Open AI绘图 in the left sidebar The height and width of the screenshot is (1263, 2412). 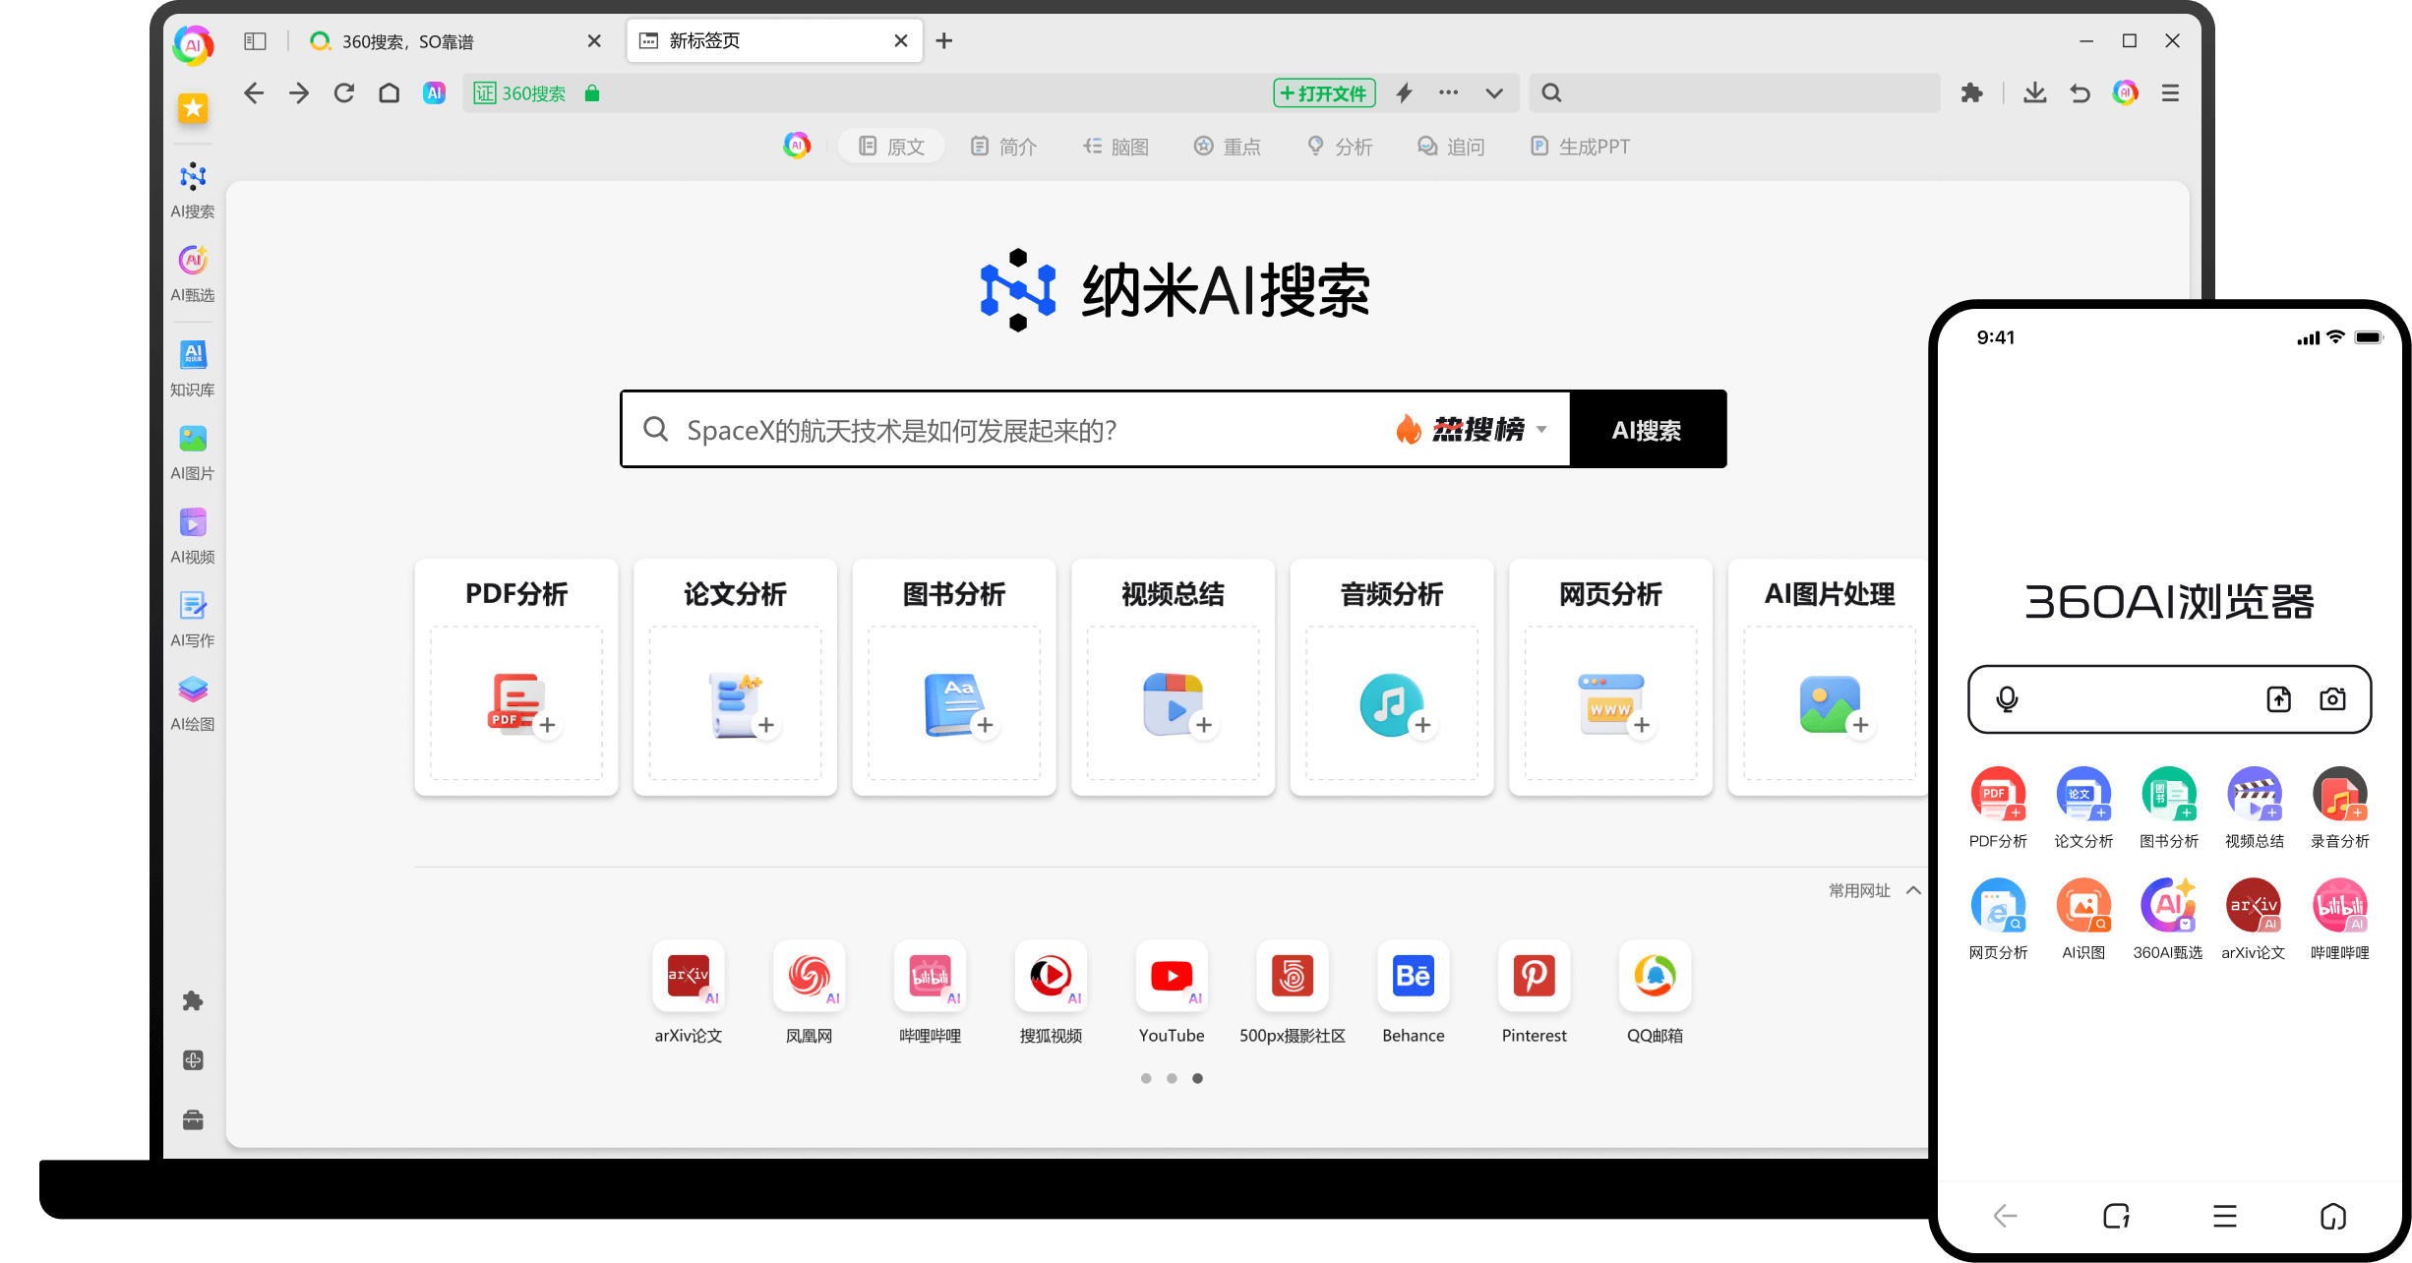[x=193, y=703]
